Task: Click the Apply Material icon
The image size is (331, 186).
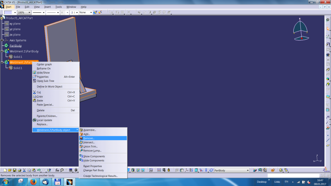Action: pos(273,170)
